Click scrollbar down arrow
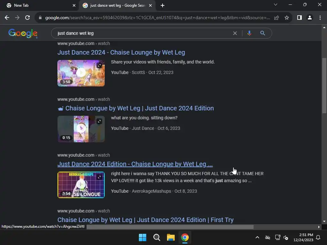 [324, 221]
